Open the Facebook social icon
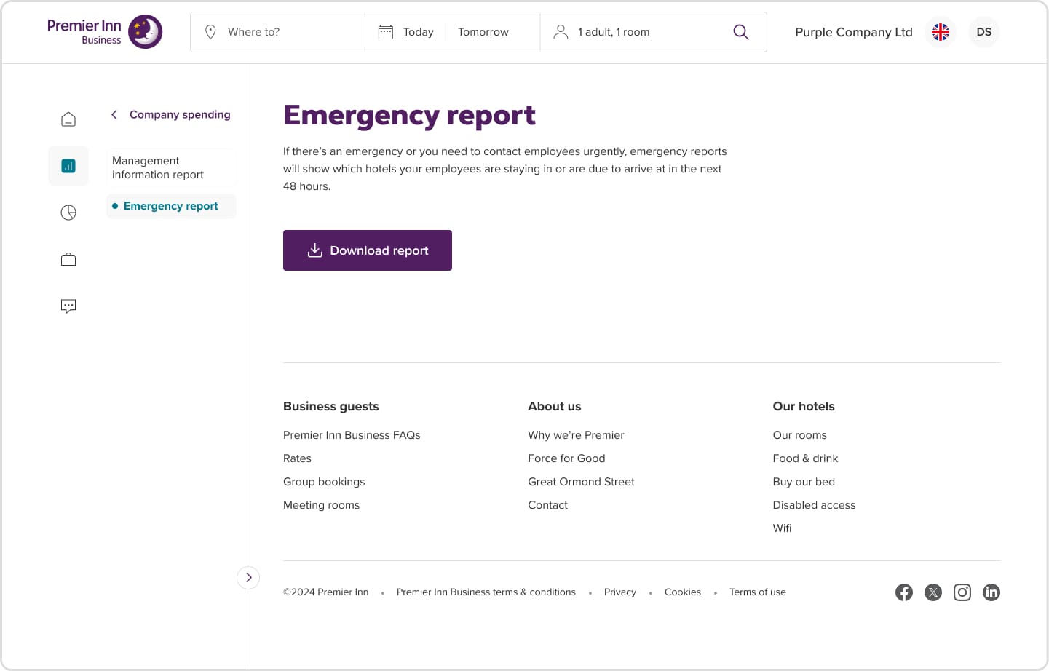The width and height of the screenshot is (1049, 671). (904, 592)
